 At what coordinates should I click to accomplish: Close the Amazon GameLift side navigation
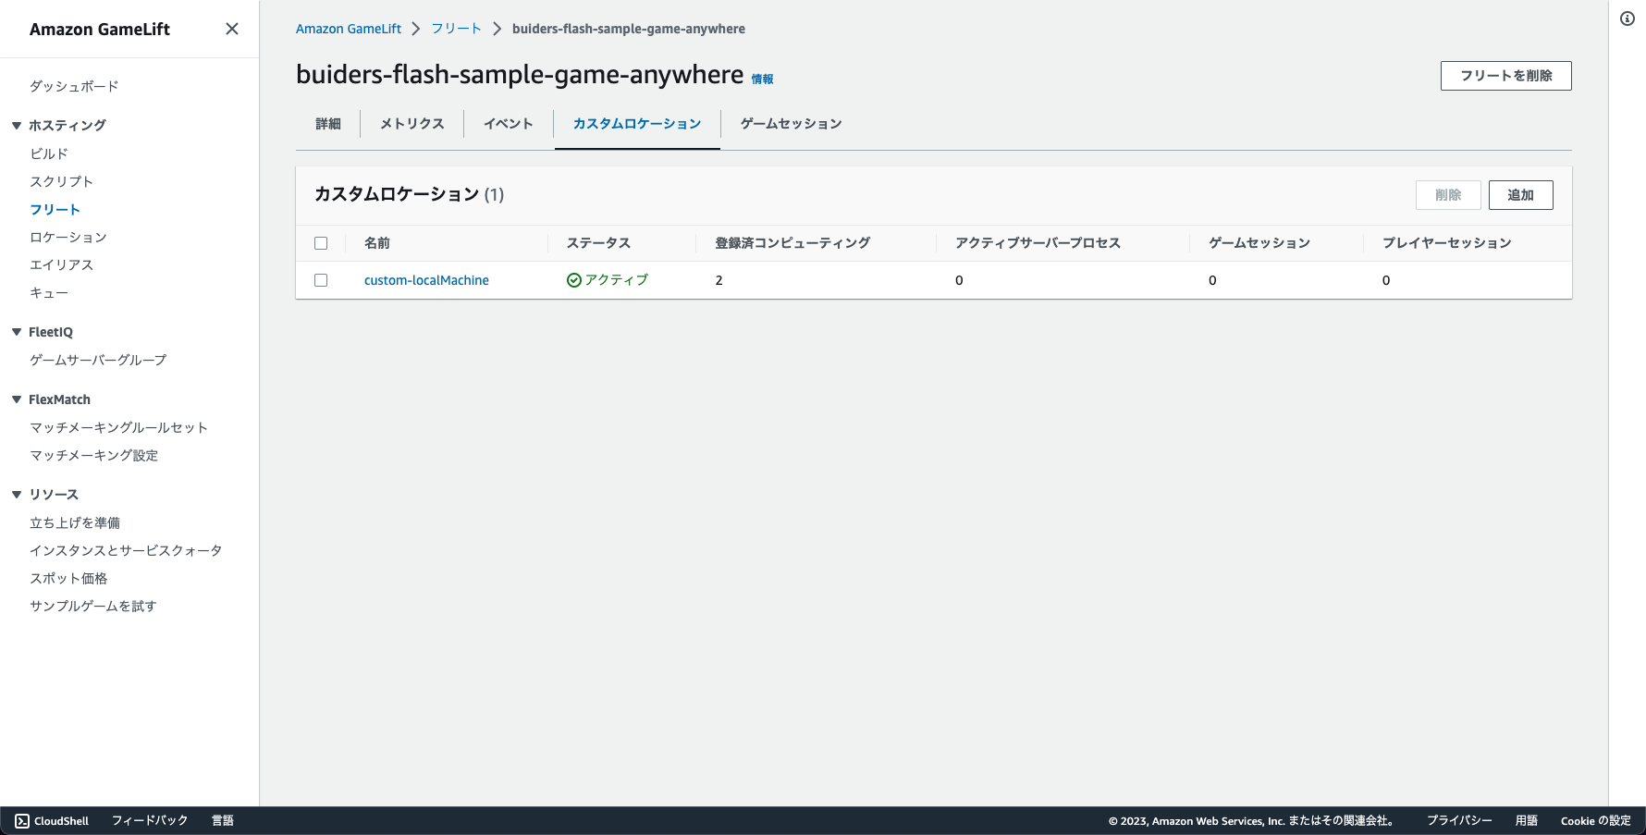(232, 29)
